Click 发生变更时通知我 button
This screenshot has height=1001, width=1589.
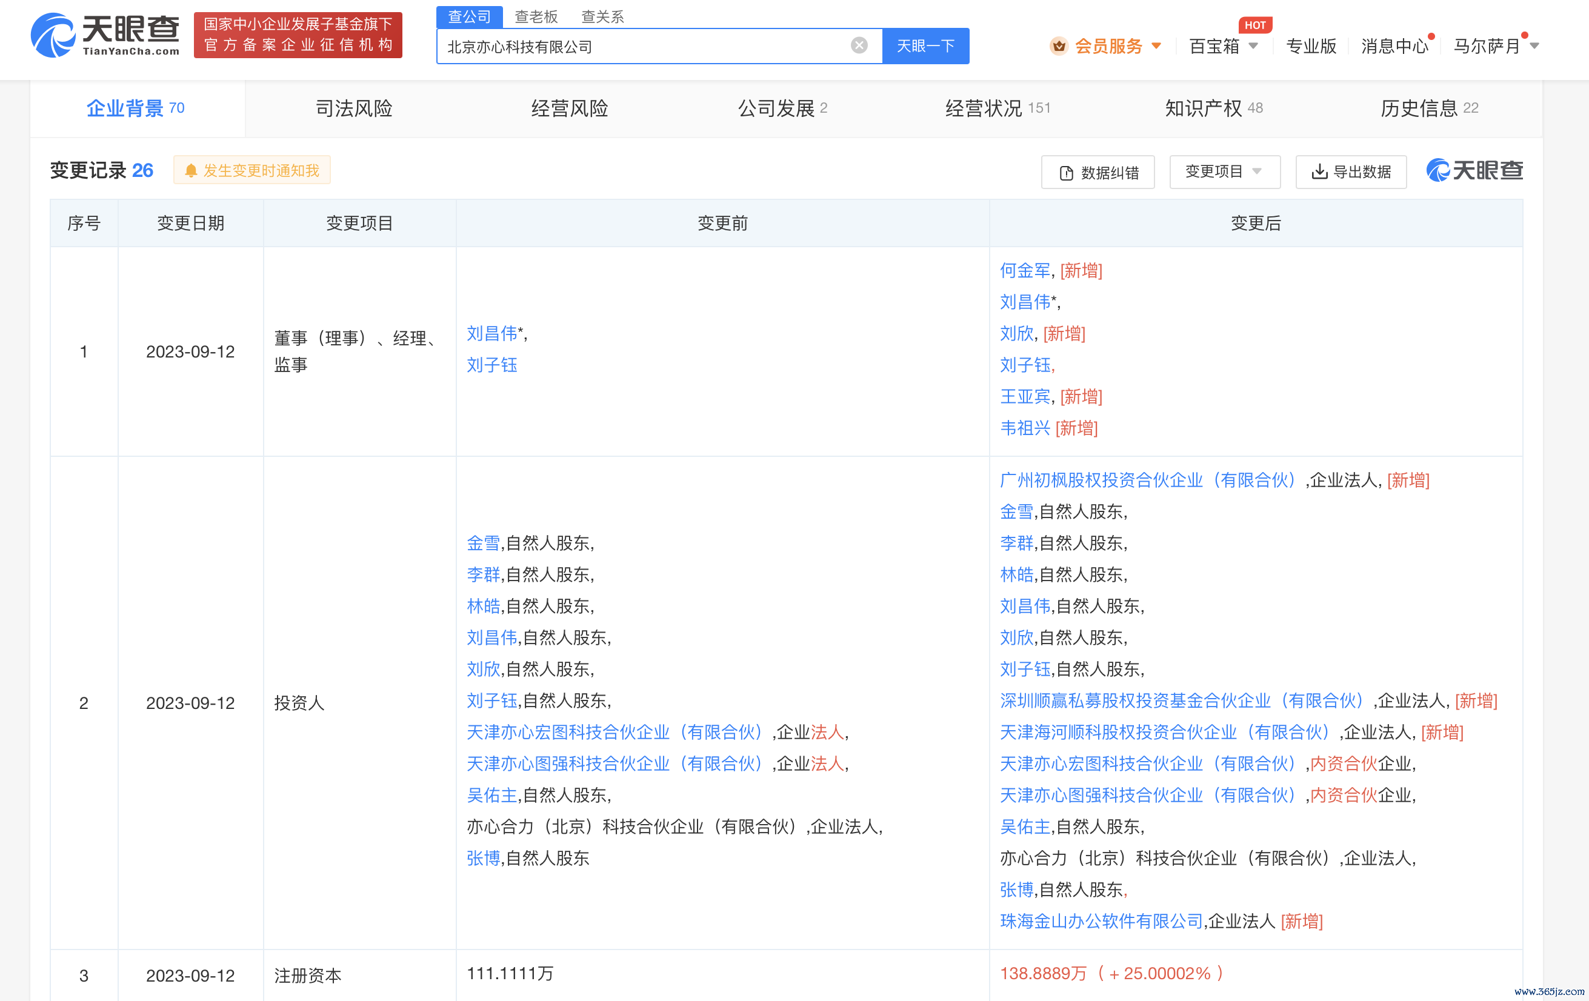pyautogui.click(x=252, y=170)
